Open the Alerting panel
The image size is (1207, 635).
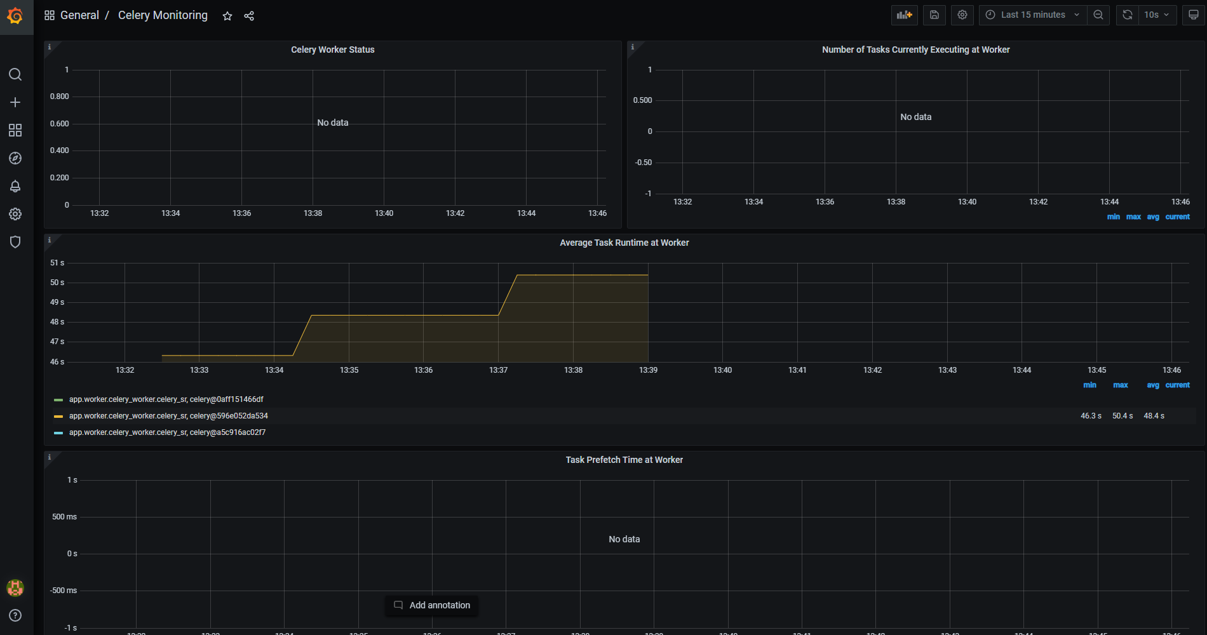15,186
